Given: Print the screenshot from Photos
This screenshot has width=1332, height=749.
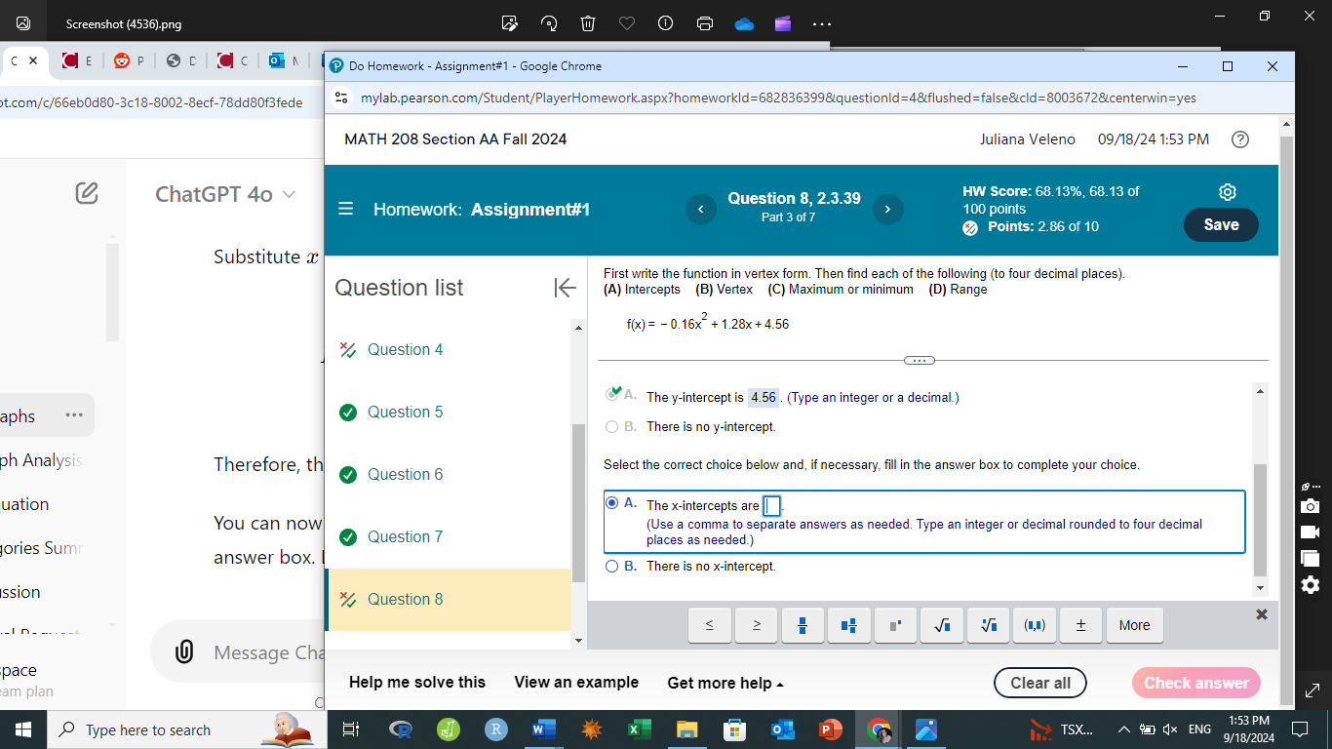Looking at the screenshot, I should point(705,24).
